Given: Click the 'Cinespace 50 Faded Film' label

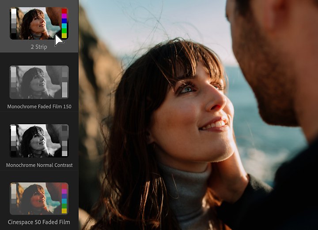Looking at the screenshot, I should (x=39, y=222).
